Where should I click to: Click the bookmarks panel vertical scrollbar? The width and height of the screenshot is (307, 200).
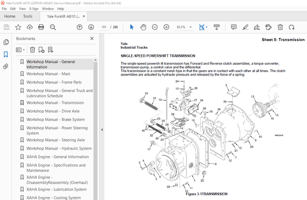[x=96, y=131]
